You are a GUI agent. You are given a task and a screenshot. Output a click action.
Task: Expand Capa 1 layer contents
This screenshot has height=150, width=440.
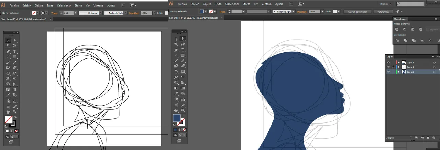click(x=399, y=67)
